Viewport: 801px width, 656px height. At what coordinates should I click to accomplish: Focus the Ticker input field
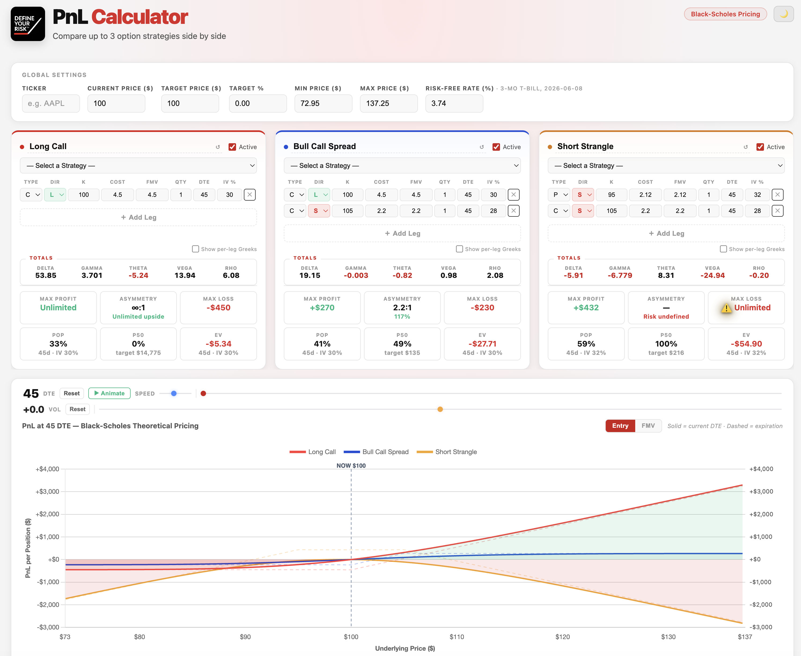click(x=51, y=104)
